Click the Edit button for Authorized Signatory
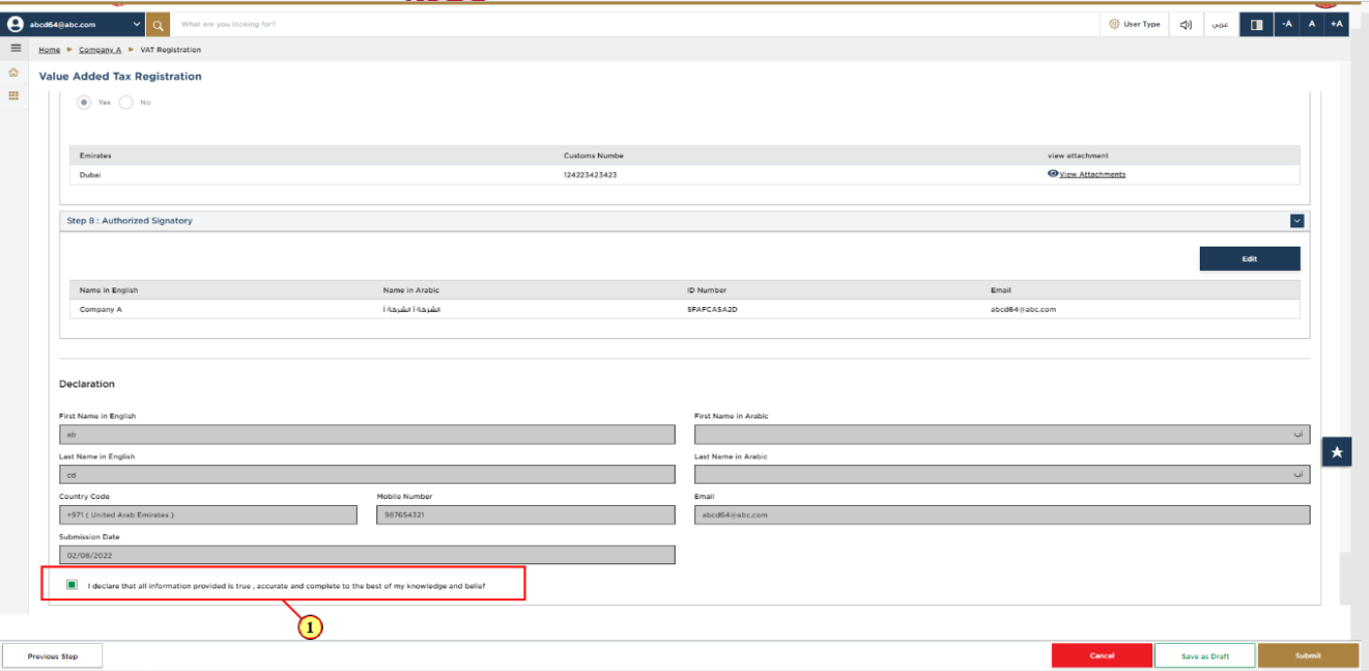The height and width of the screenshot is (671, 1369). [1249, 259]
